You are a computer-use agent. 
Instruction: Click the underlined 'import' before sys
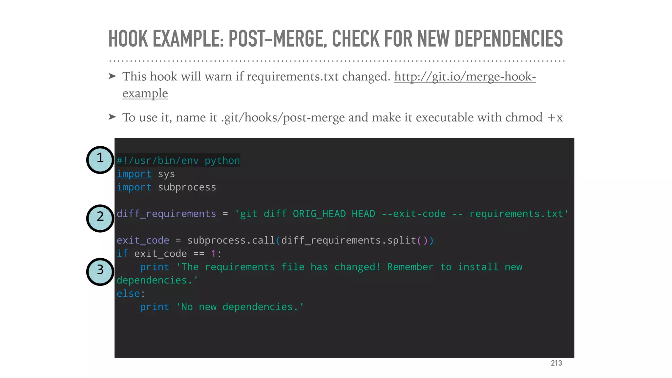tap(134, 174)
